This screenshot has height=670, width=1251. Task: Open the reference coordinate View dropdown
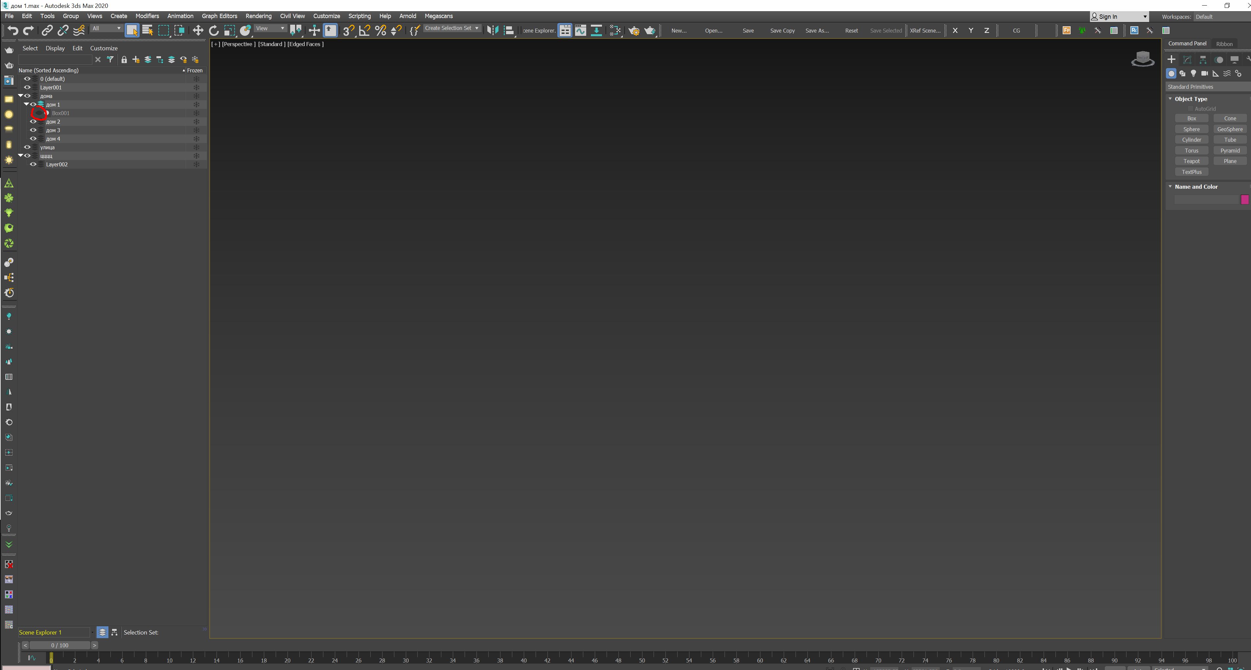(270, 28)
